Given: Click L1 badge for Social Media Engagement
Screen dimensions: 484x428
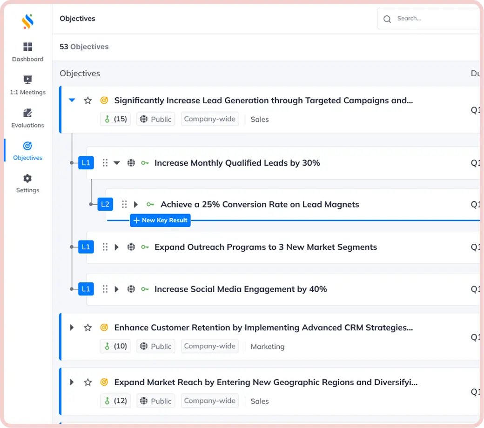Looking at the screenshot, I should pyautogui.click(x=86, y=289).
